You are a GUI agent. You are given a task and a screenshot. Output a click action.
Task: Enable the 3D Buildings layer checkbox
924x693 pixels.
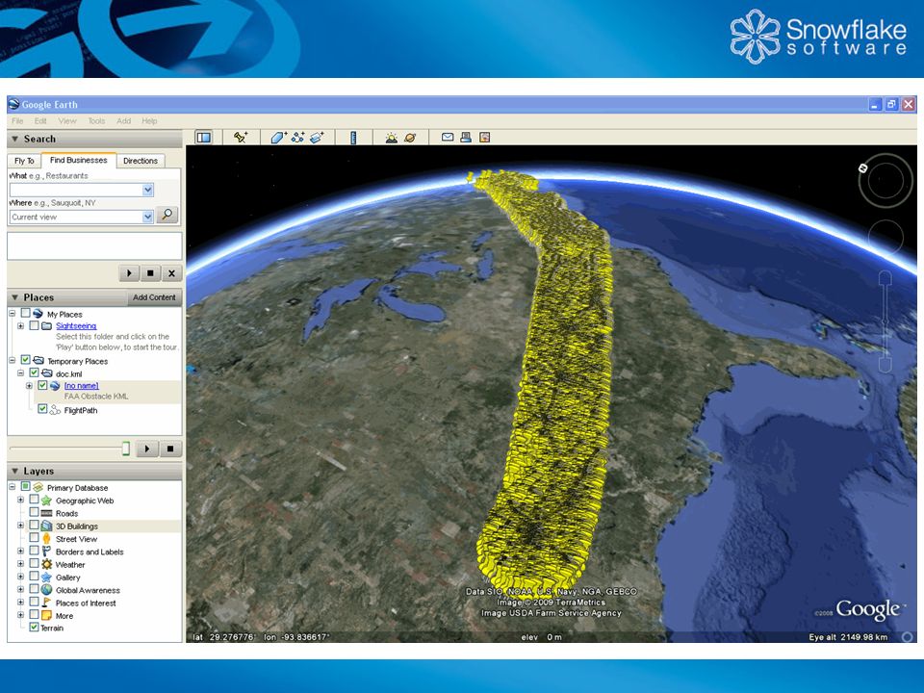pos(35,526)
